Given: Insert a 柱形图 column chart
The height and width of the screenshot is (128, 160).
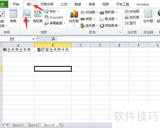Looking at the screenshot, I should pyautogui.click(x=74, y=18).
